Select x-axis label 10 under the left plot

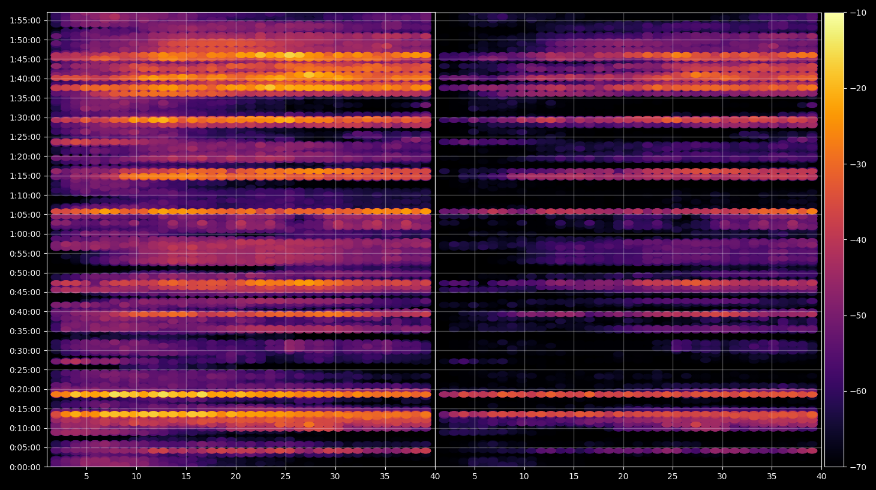(136, 477)
